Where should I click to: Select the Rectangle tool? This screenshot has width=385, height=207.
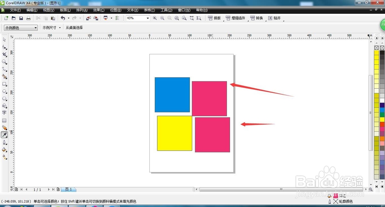[4, 84]
